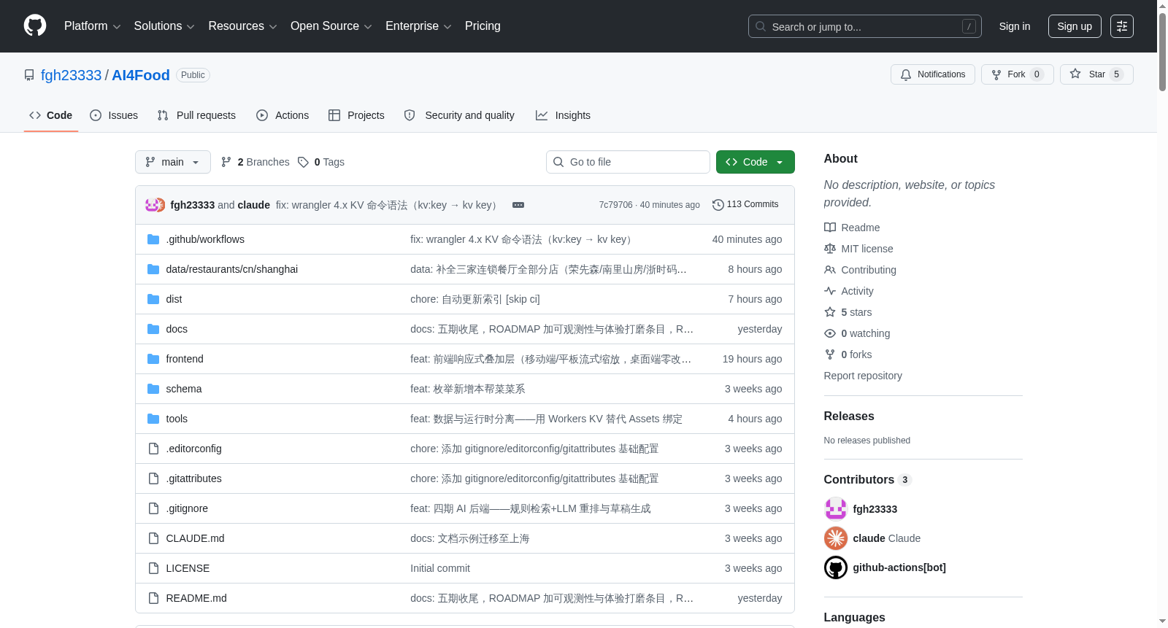The width and height of the screenshot is (1168, 628).
Task: Expand the Solutions menu
Action: (164, 26)
